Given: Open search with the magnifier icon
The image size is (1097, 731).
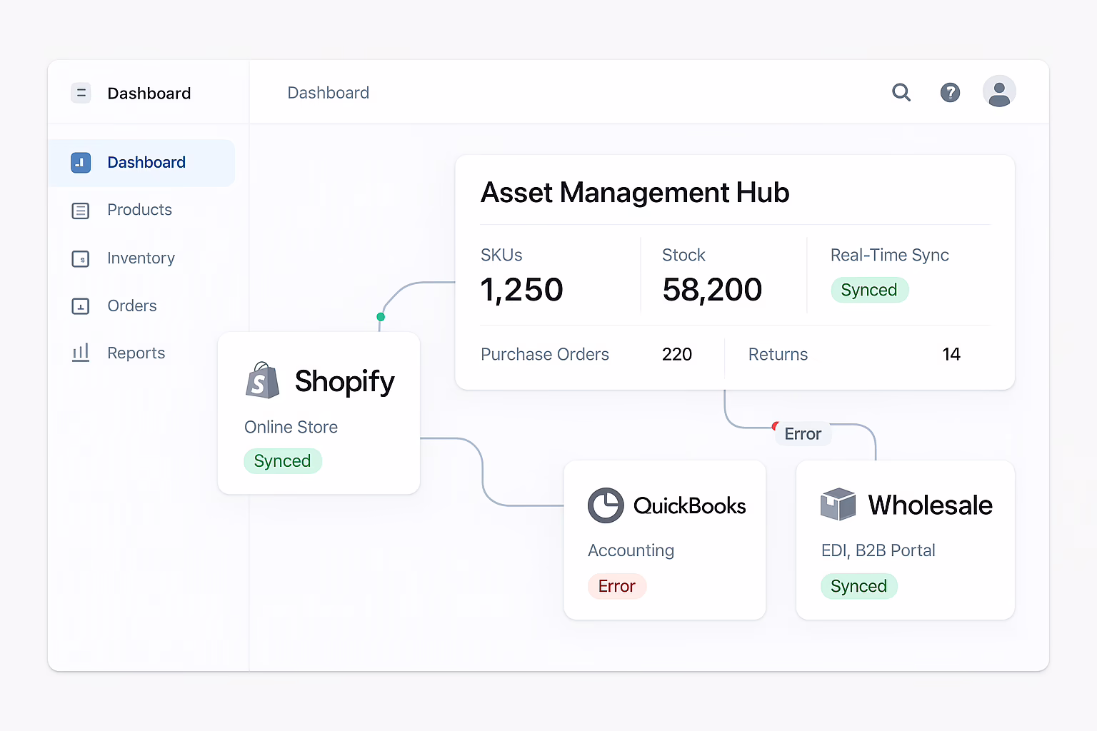Looking at the screenshot, I should click(x=901, y=92).
